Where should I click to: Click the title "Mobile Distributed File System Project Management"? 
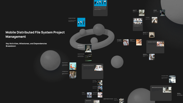(x=35, y=34)
